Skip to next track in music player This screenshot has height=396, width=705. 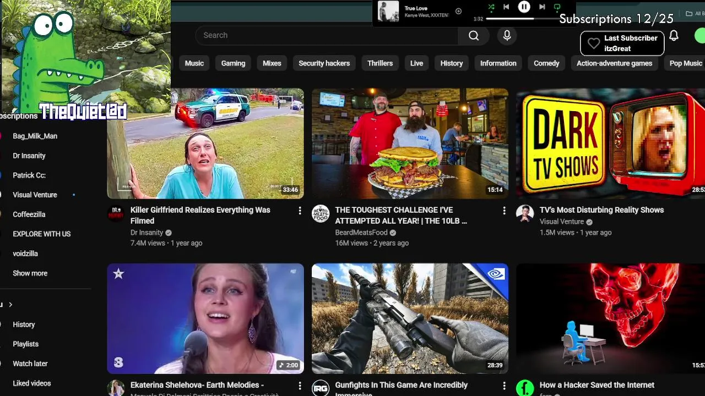point(542,7)
